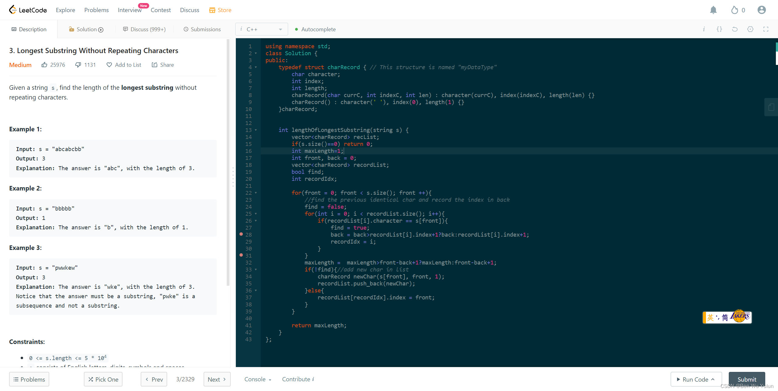Enter fullscreen mode via expand icon
The width and height of the screenshot is (778, 391).
tap(766, 29)
